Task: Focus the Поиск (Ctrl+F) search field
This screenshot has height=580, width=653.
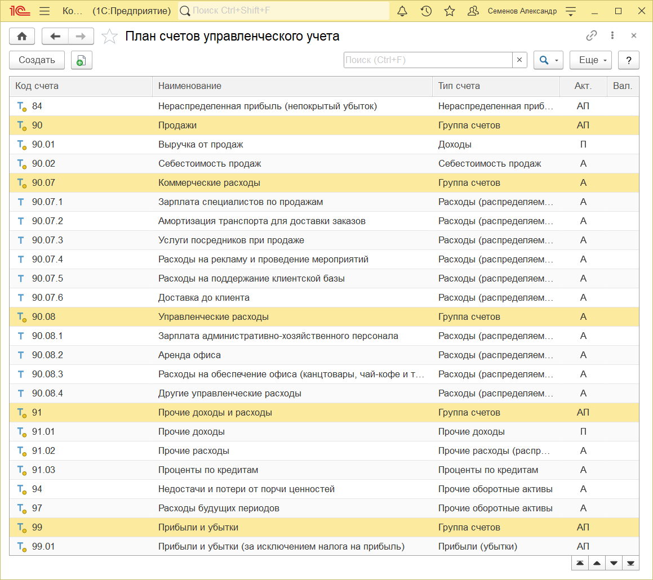Action: point(428,60)
